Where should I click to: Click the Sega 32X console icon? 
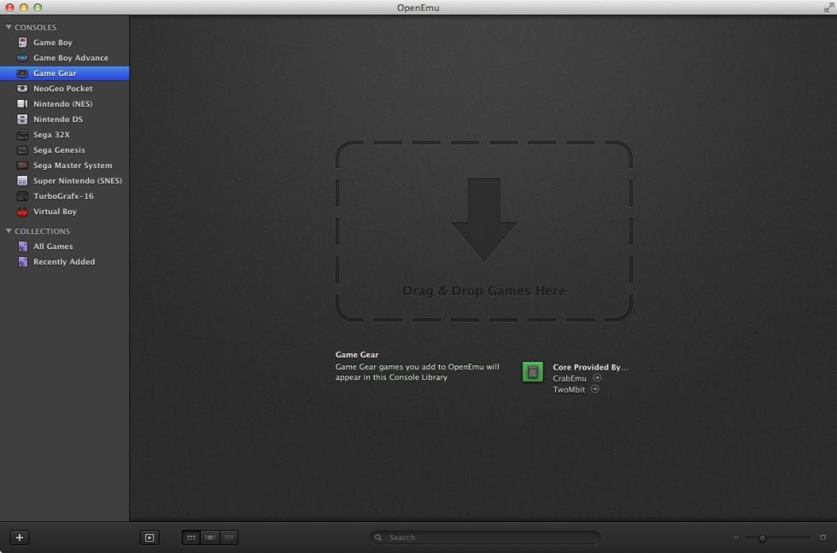pyautogui.click(x=22, y=134)
